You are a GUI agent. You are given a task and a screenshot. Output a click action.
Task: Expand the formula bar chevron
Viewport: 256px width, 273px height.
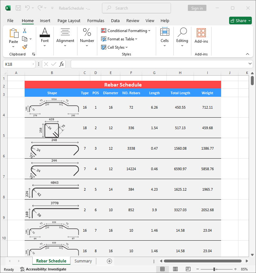coord(250,64)
